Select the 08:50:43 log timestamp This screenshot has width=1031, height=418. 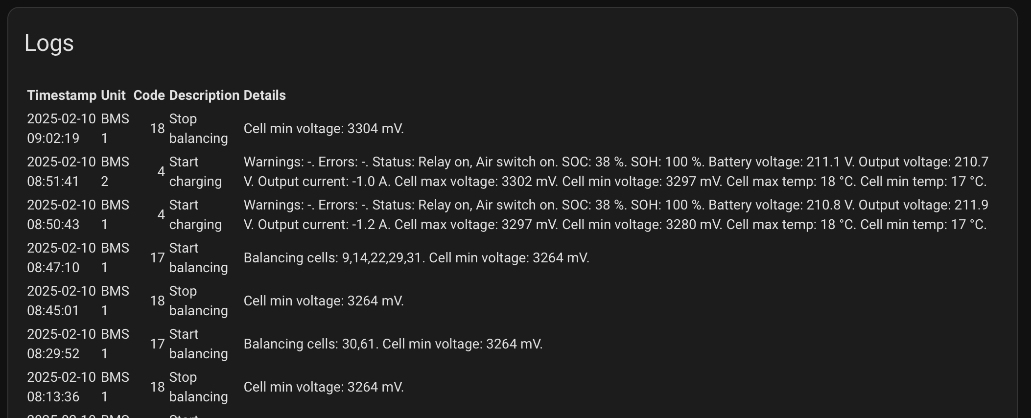click(62, 214)
